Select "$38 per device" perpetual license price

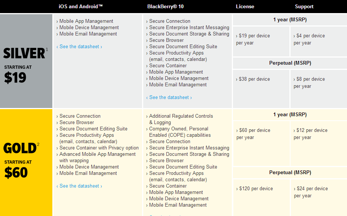(x=253, y=79)
